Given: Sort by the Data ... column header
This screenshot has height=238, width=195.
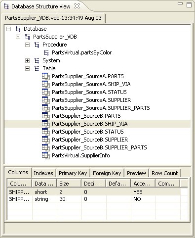Looking at the screenshot, I should 44,184.
